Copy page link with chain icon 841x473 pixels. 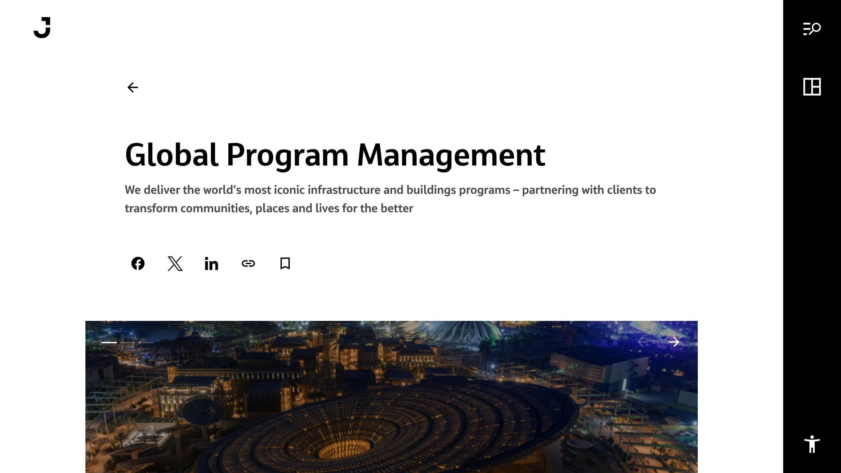coord(248,264)
